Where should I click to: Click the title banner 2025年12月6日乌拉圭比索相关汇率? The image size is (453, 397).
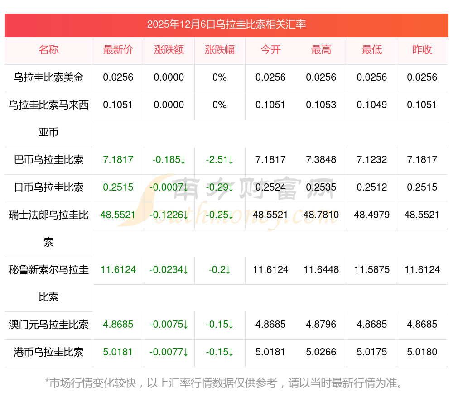[226, 24]
